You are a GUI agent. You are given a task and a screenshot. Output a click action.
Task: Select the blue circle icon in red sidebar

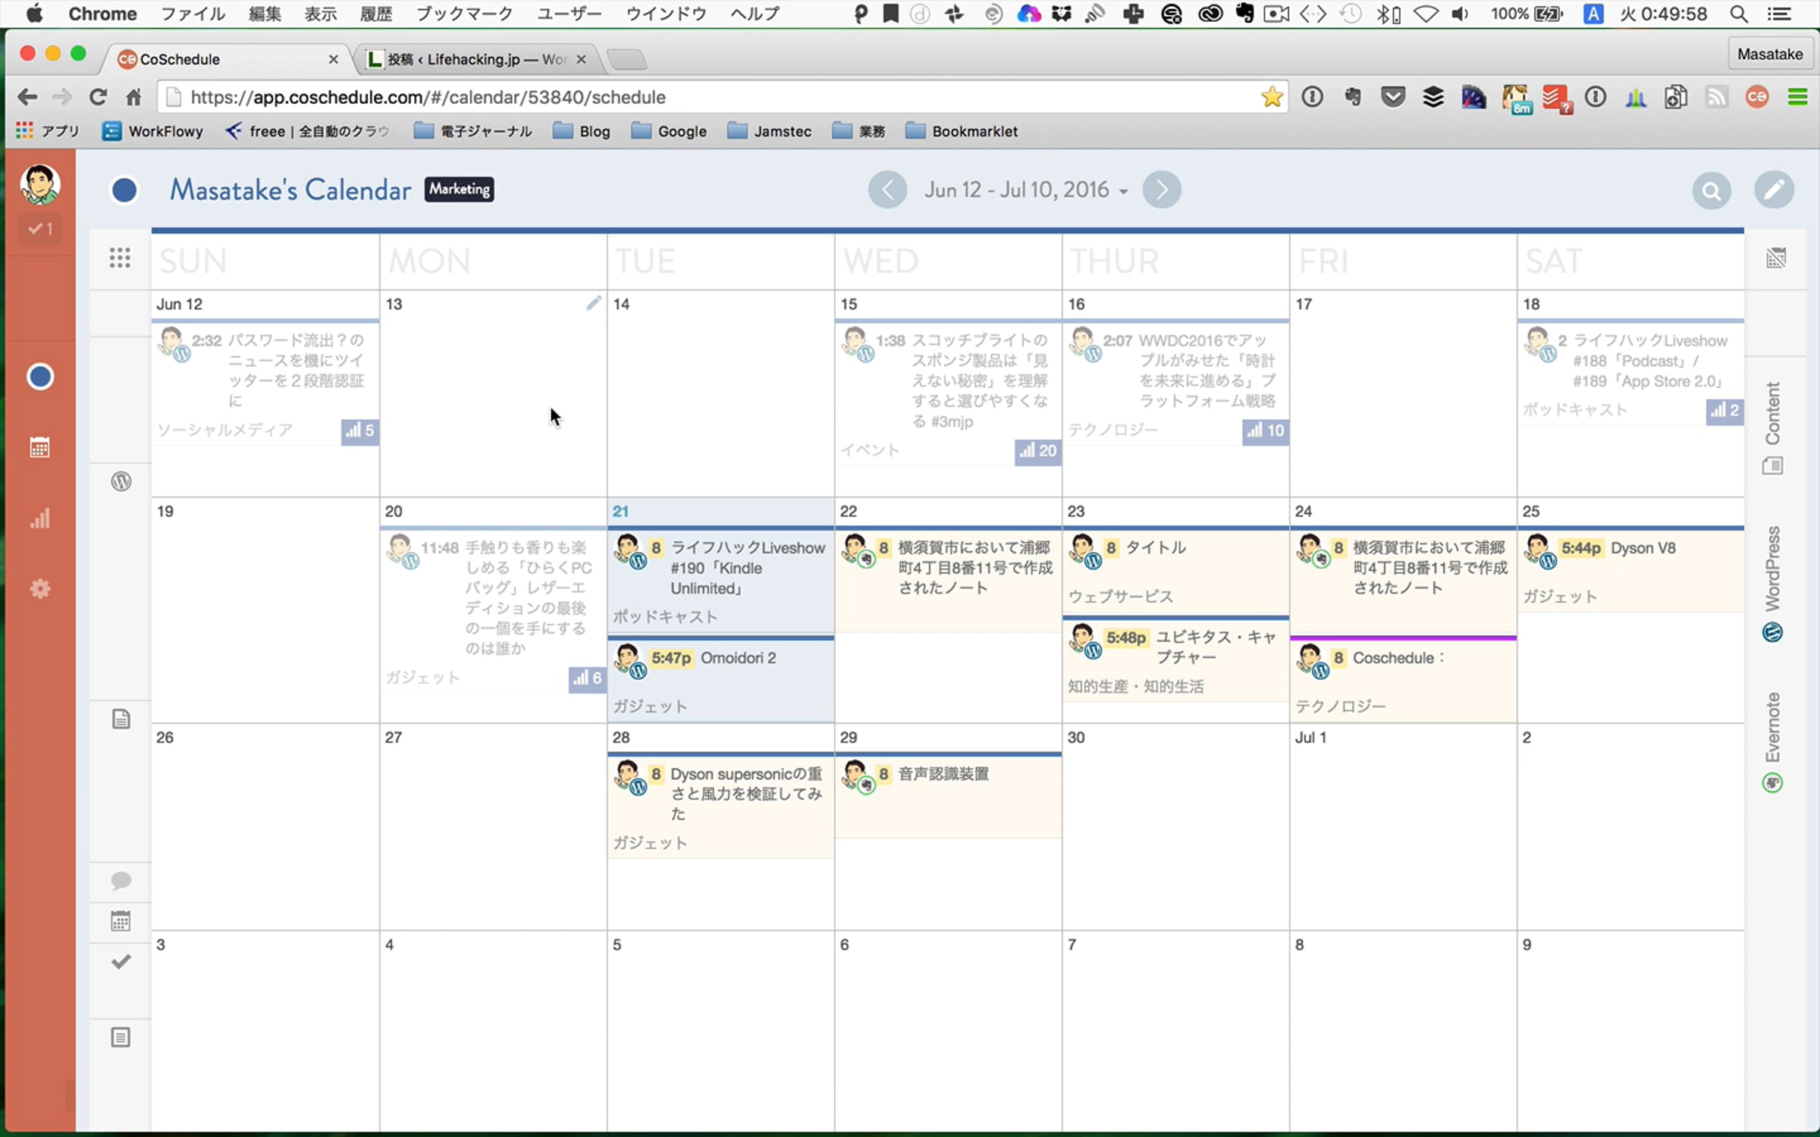(x=40, y=377)
